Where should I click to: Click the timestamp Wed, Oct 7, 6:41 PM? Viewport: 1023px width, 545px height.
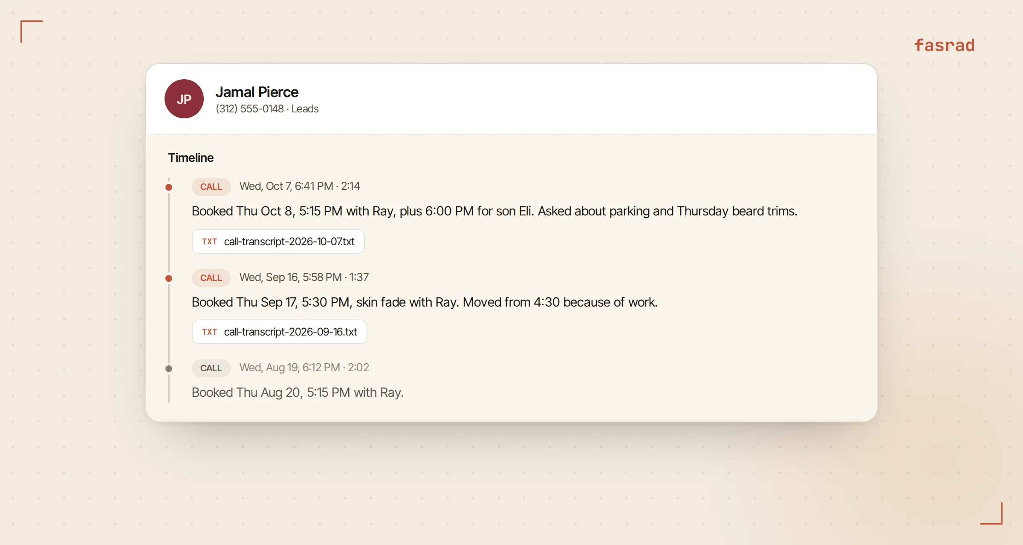click(x=286, y=186)
